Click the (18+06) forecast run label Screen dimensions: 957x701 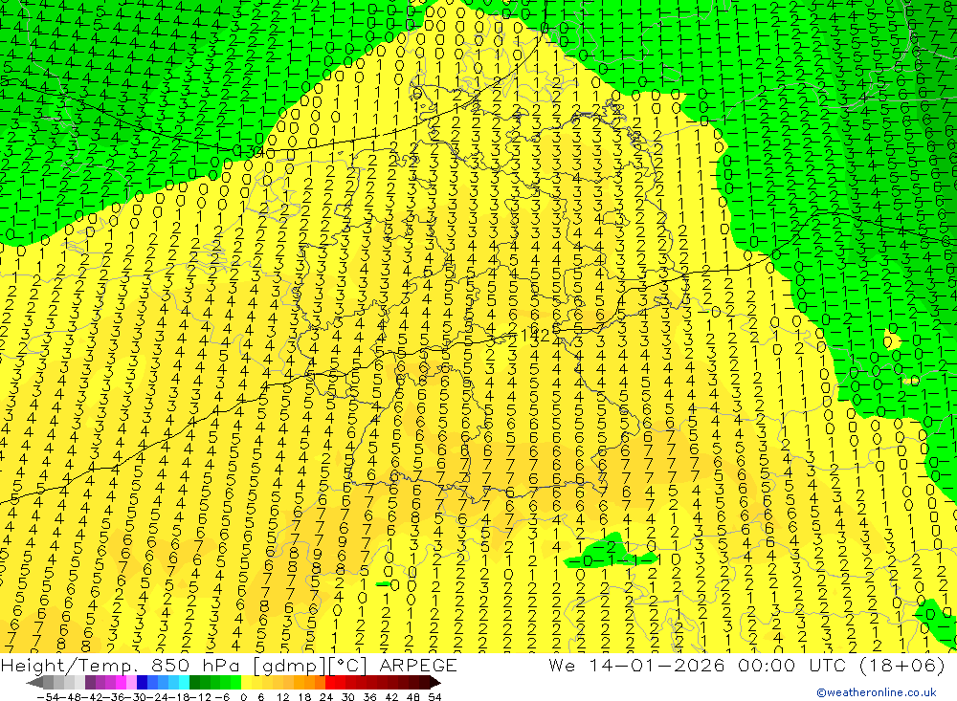click(x=902, y=665)
